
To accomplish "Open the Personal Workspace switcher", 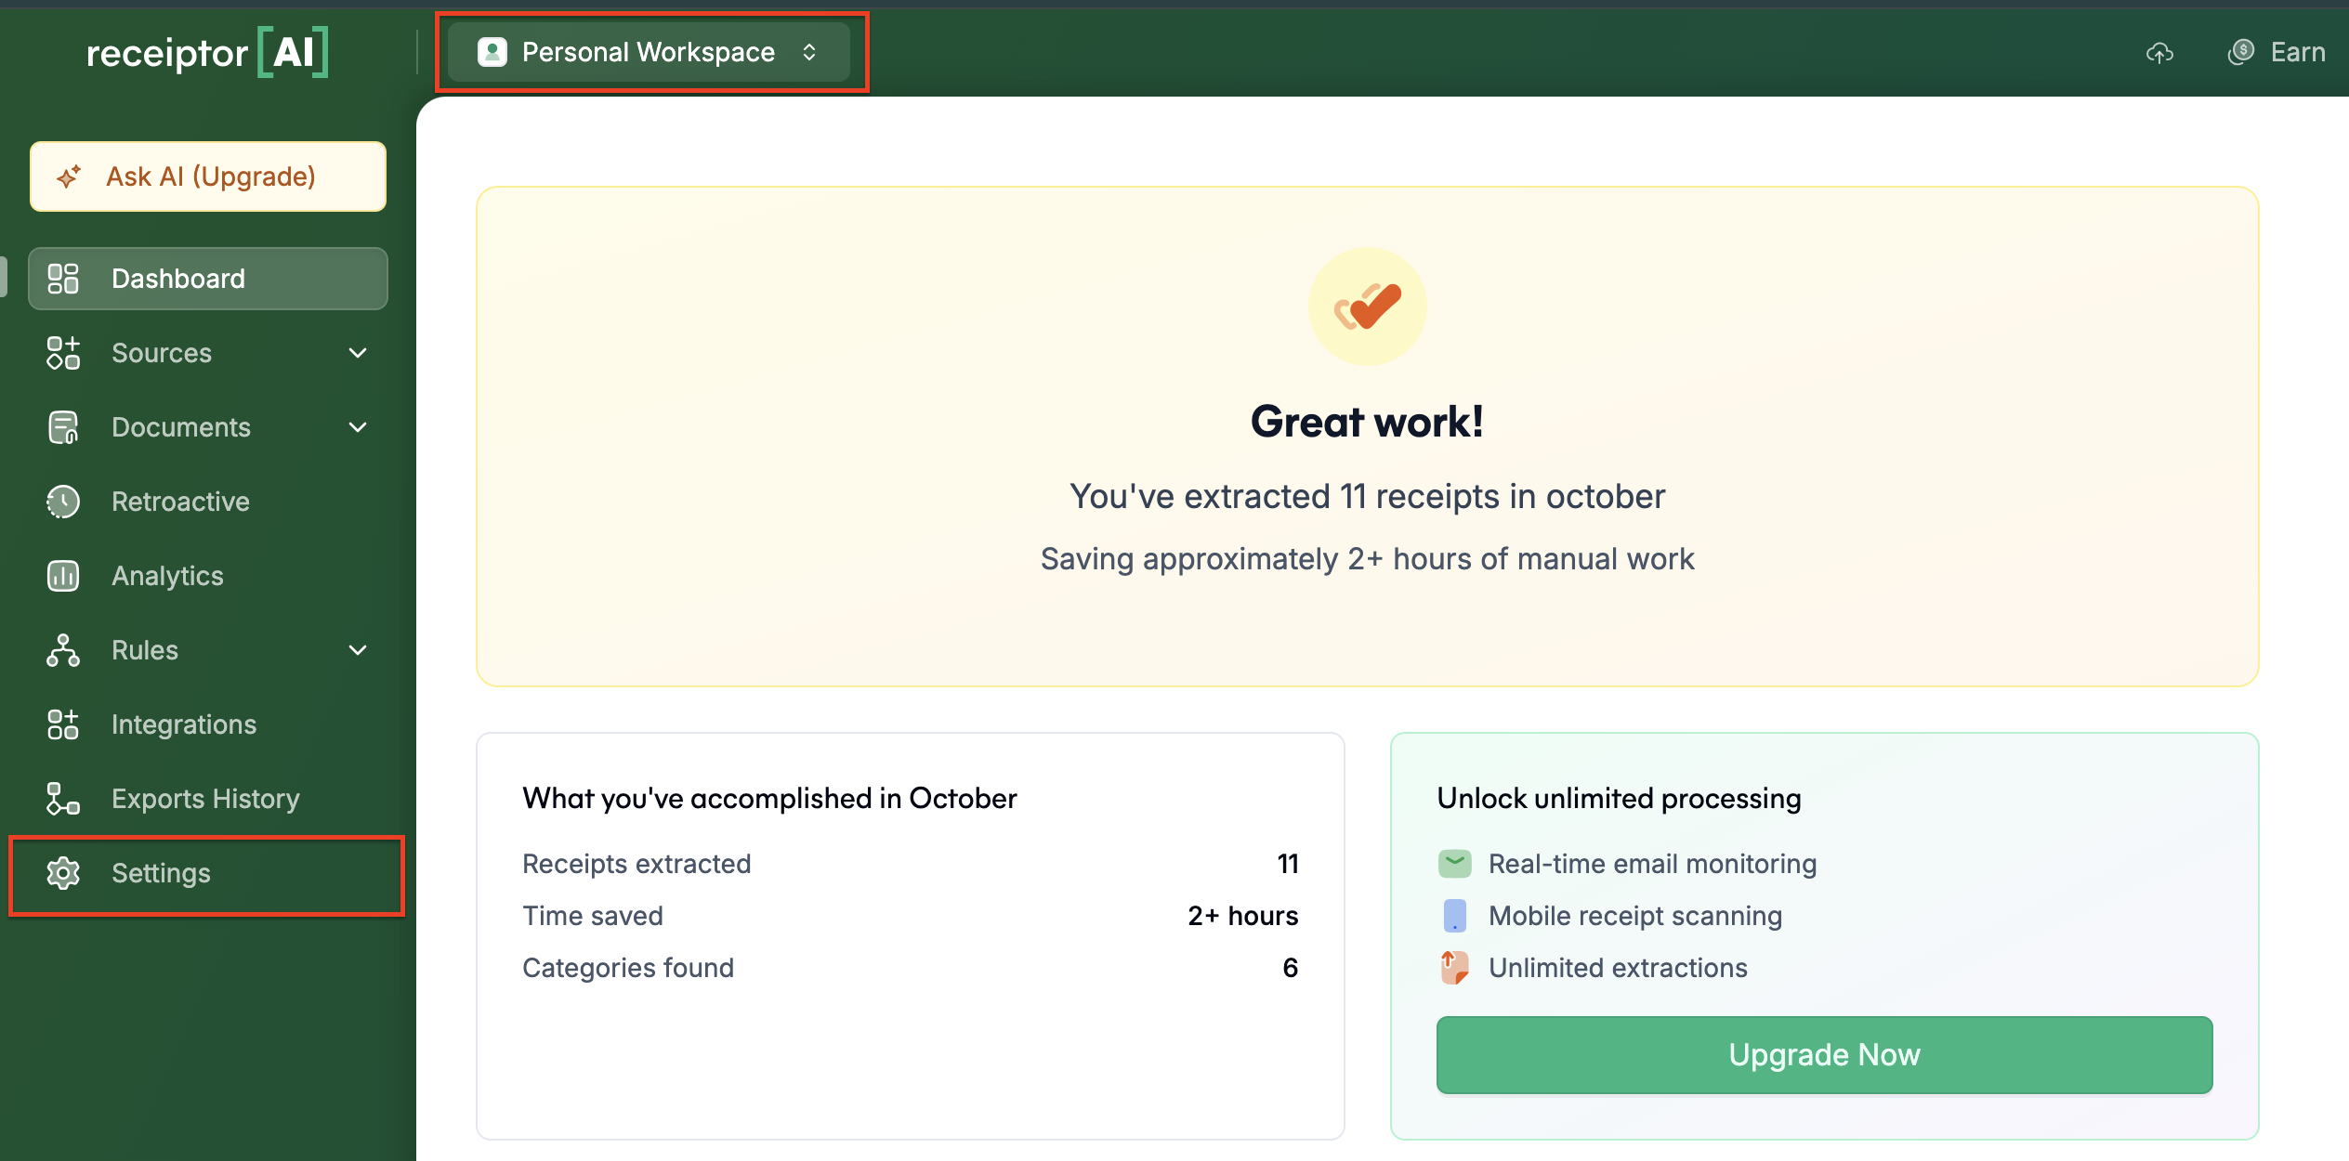I will pos(649,52).
